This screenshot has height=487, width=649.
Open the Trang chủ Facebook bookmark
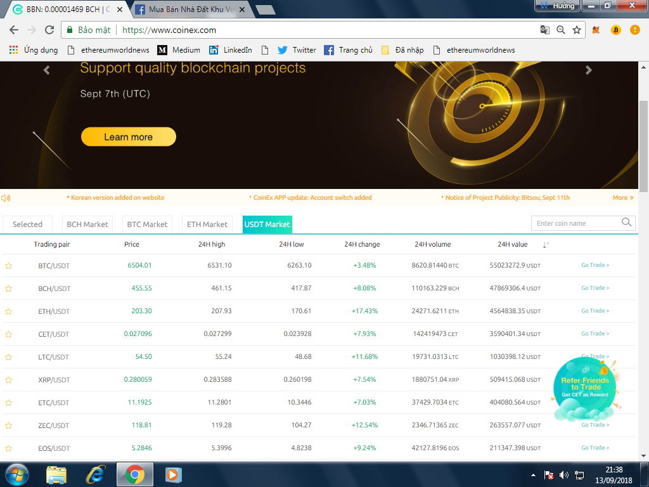point(348,50)
